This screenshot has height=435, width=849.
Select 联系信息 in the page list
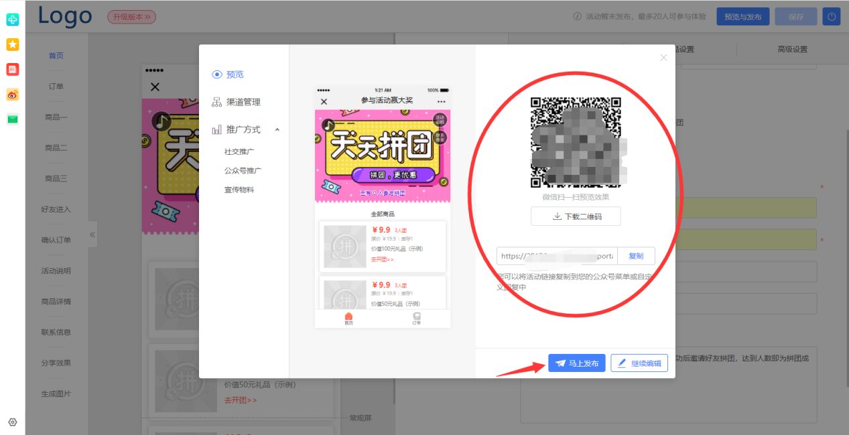[56, 332]
